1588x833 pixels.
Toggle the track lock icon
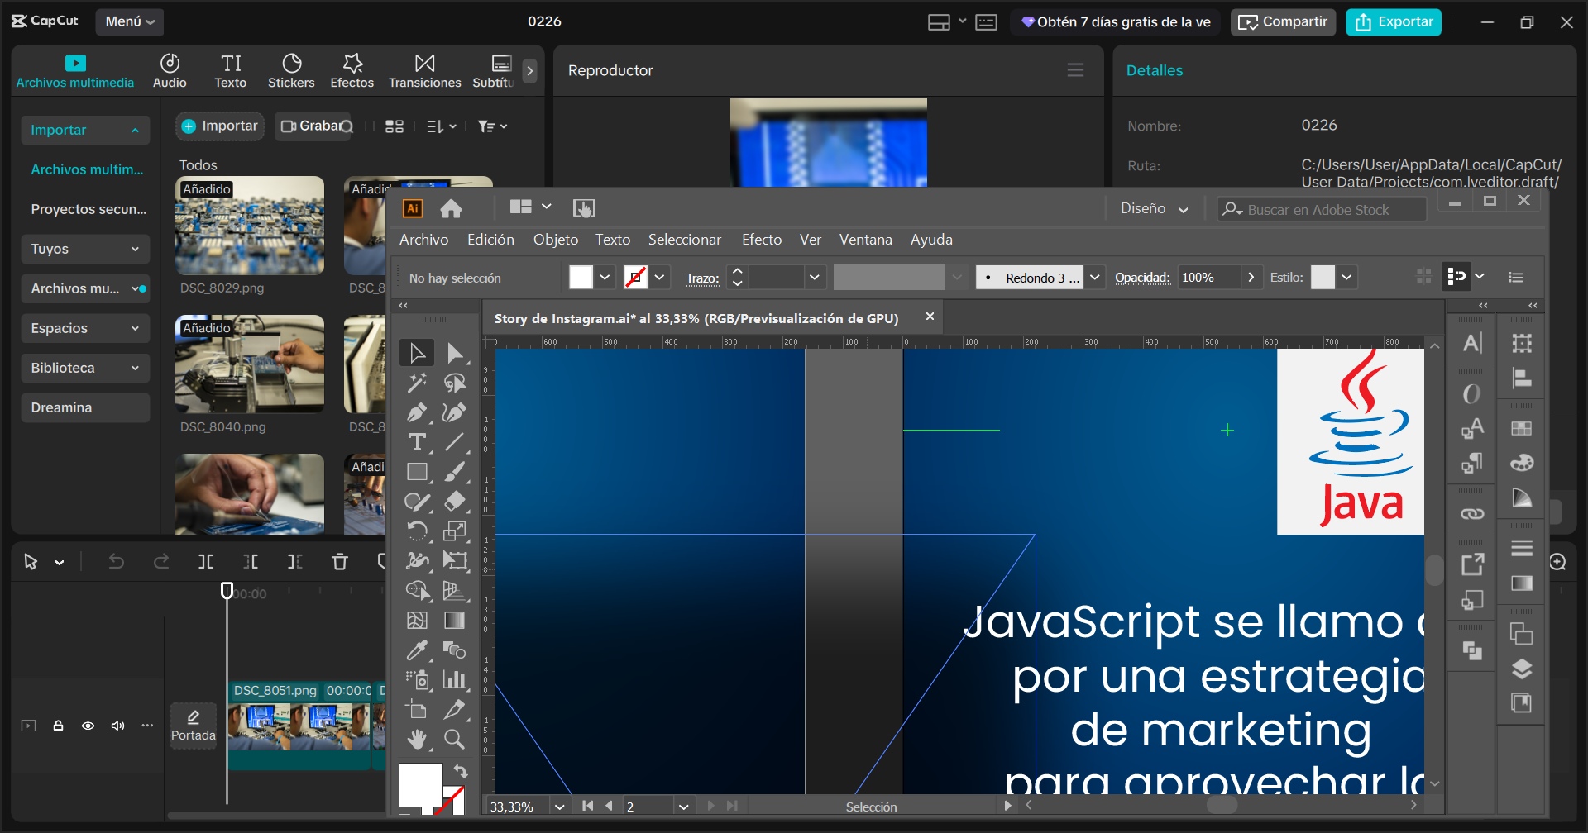[x=58, y=726]
